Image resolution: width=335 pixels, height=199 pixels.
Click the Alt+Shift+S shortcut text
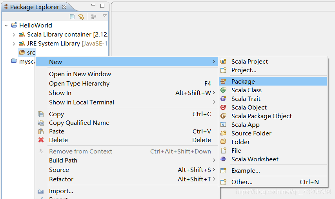[x=195, y=170]
